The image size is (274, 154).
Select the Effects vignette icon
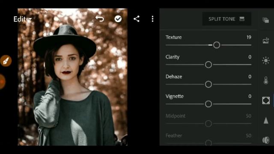[266, 101]
